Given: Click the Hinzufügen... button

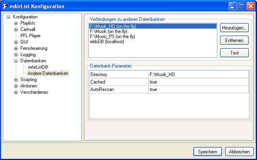Looking at the screenshot, I should point(234,28).
